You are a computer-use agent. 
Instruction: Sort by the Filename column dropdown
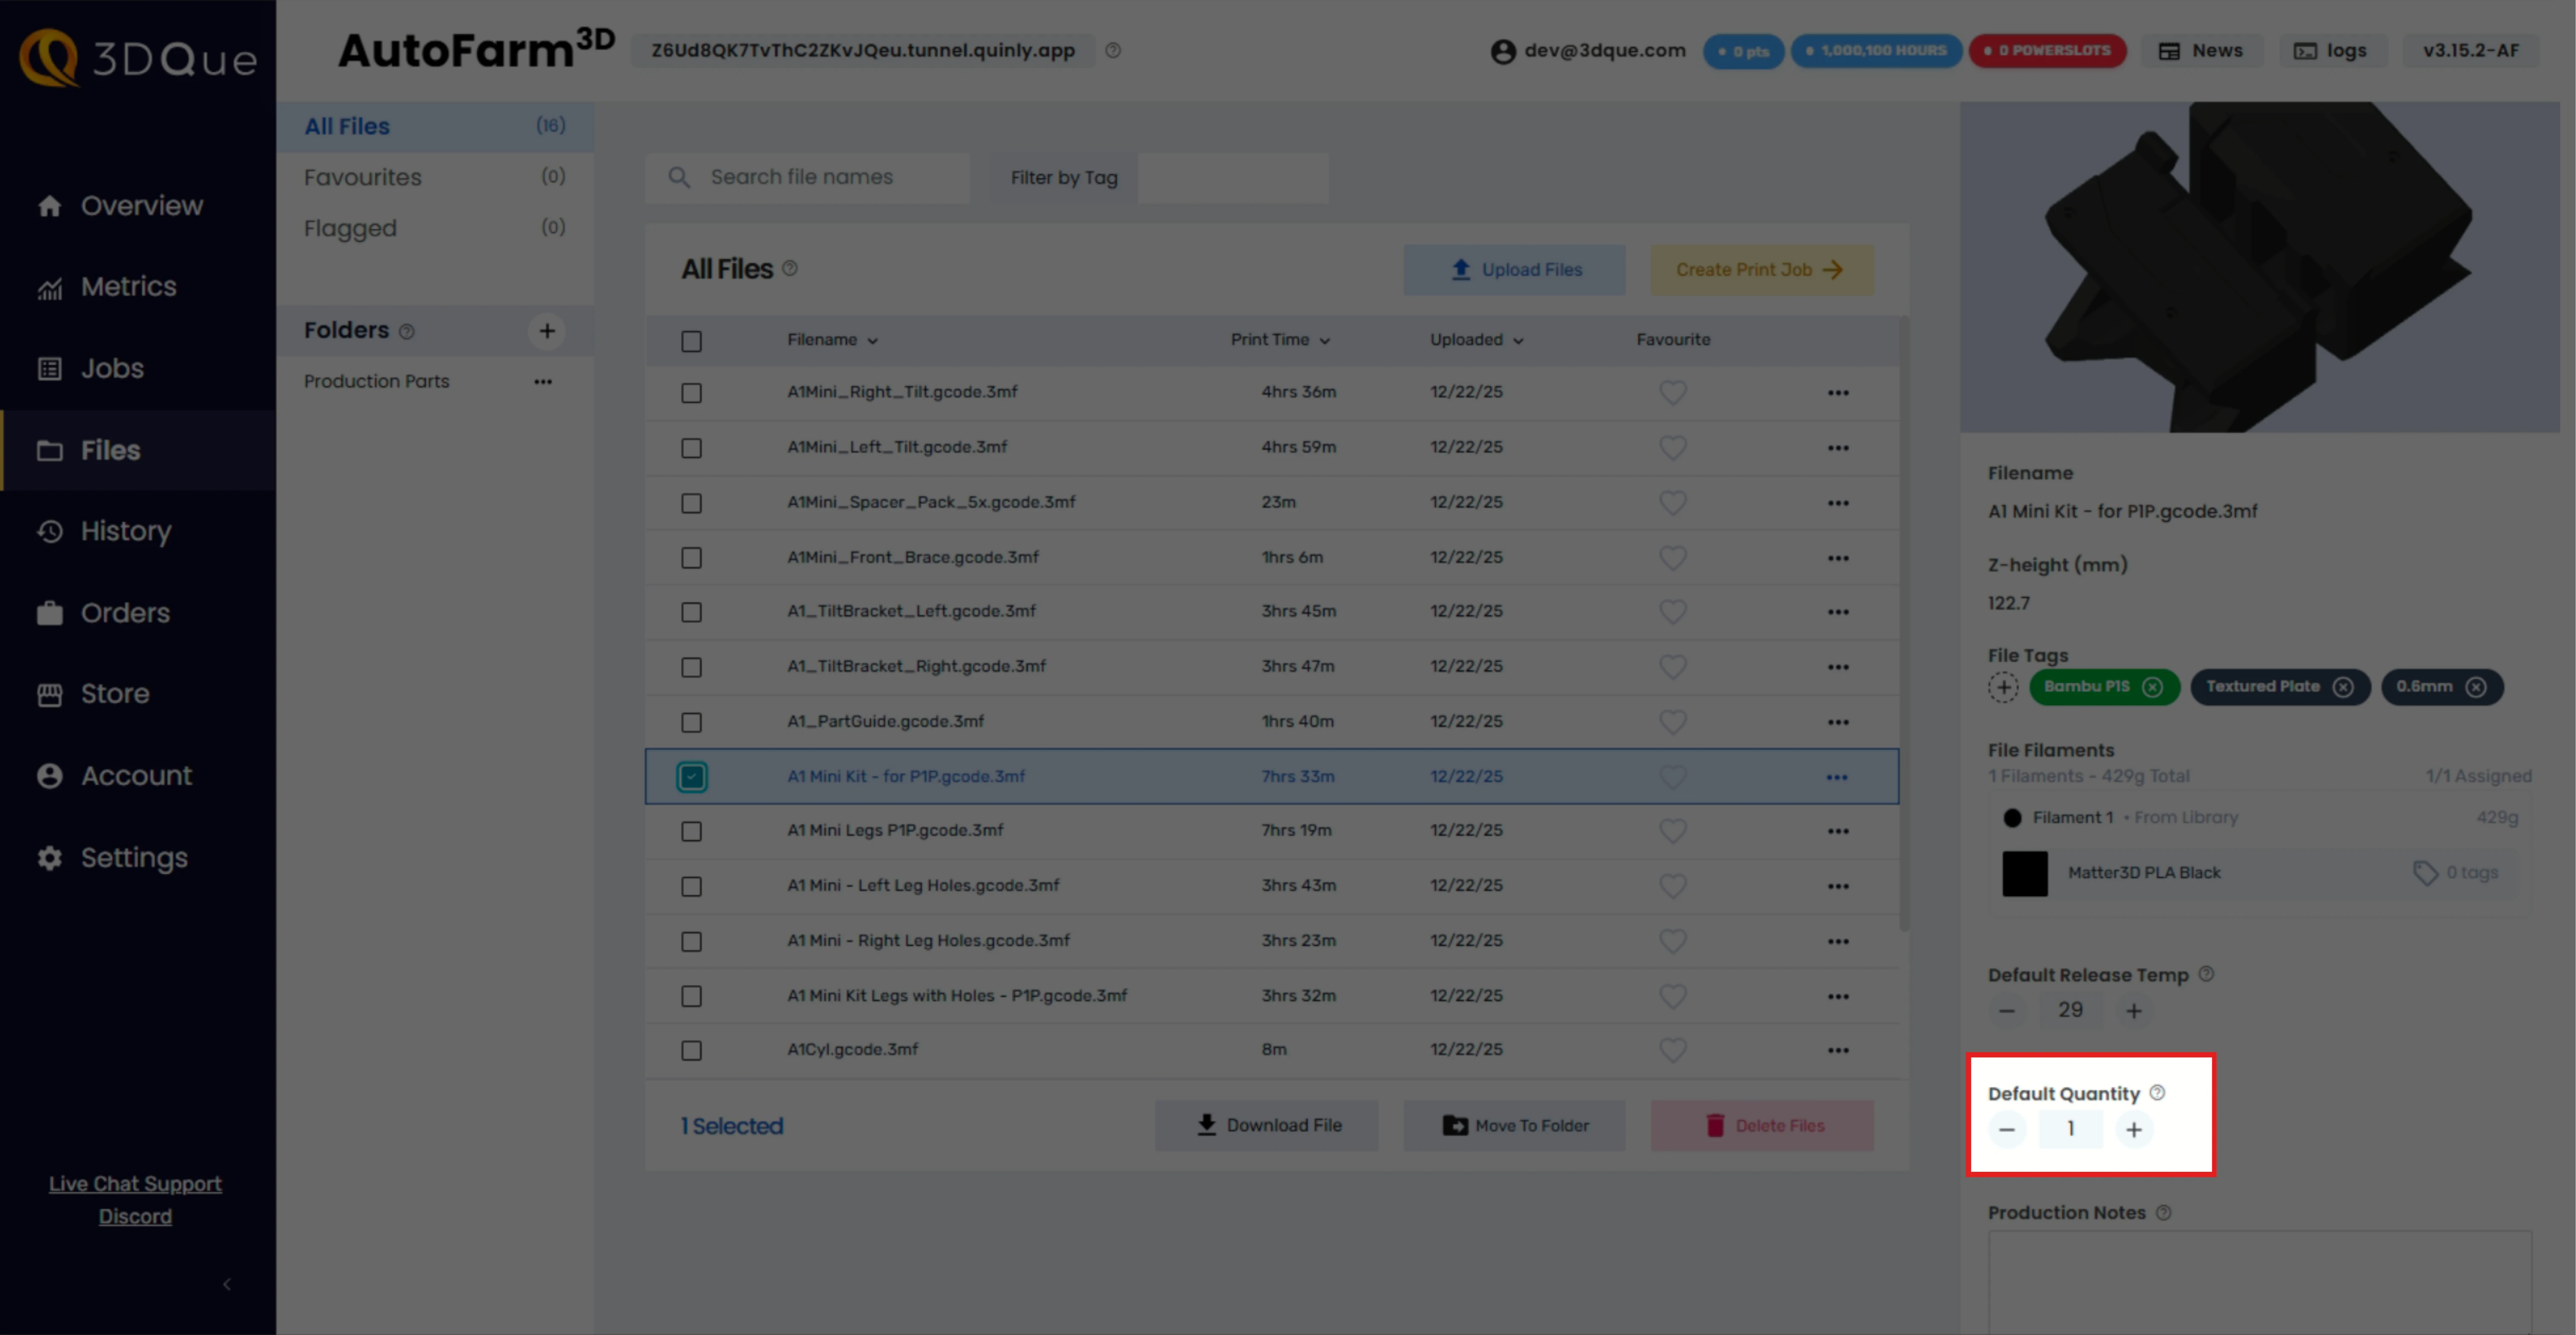click(872, 341)
